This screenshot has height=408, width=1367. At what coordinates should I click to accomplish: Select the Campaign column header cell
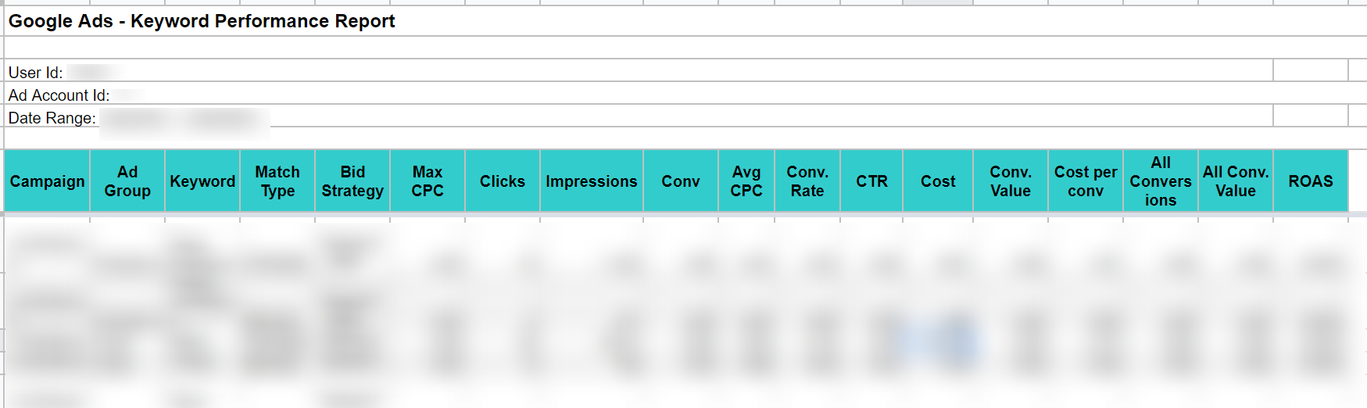[47, 181]
